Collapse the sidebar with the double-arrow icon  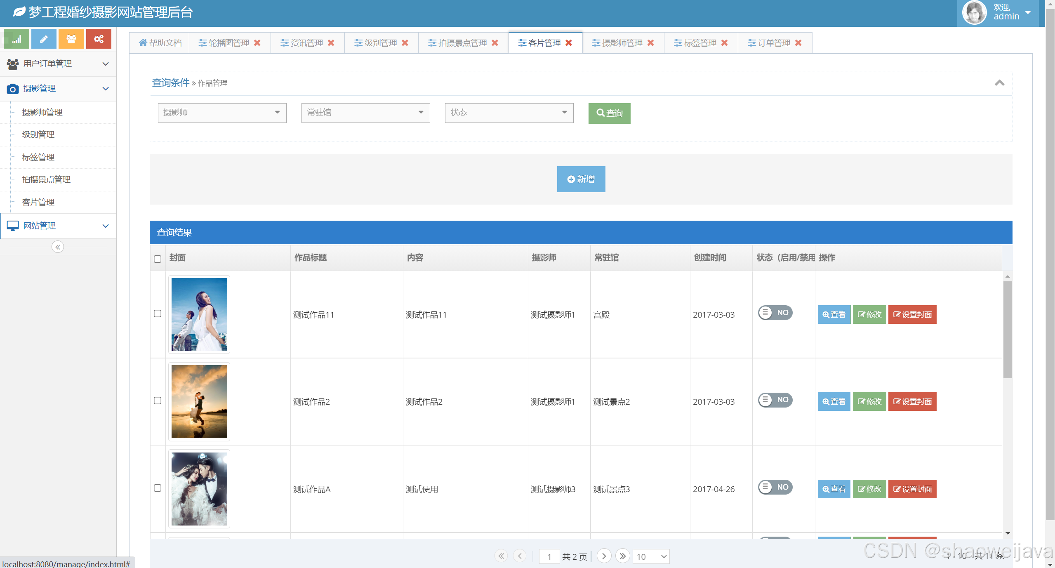58,247
